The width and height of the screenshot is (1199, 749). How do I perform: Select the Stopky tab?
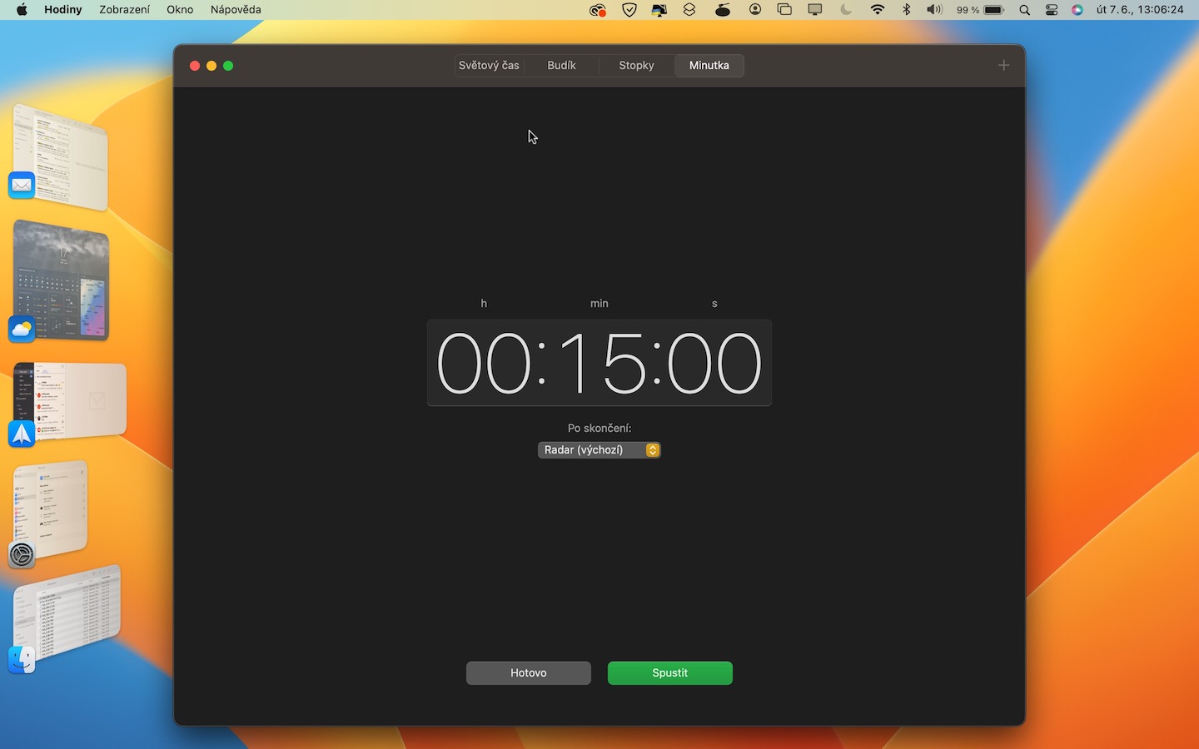pyautogui.click(x=636, y=66)
